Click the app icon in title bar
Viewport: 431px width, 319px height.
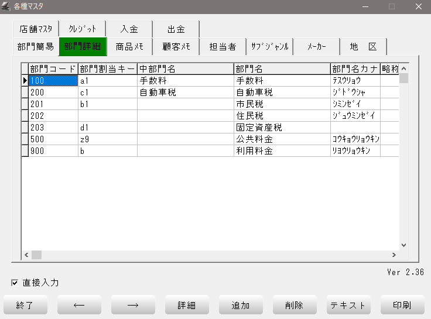(6, 6)
